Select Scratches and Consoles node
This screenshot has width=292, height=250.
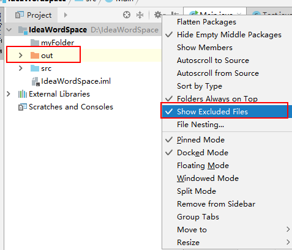71,107
